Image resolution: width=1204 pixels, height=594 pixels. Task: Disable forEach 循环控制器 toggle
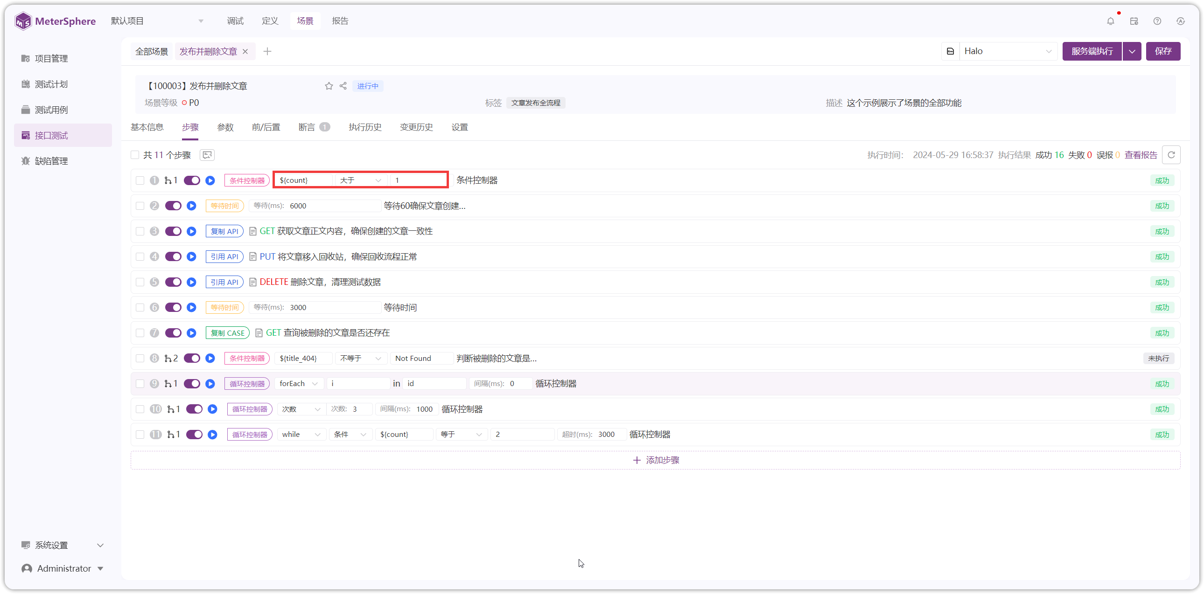(192, 384)
